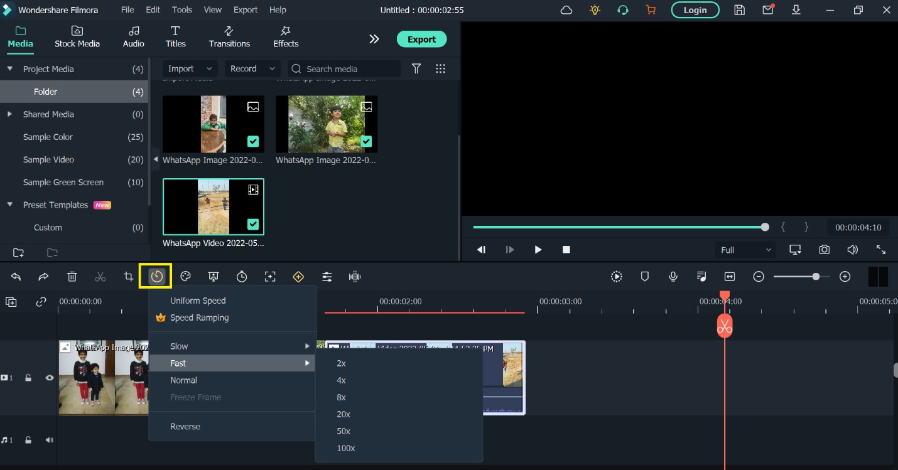
Task: Toggle the auto ripple link icon
Action: pyautogui.click(x=41, y=302)
